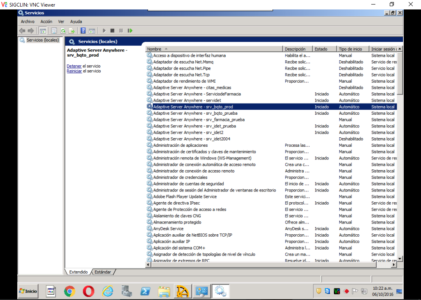Screen dimensions: 421x300
Task: Click the vertical scrollbar up arrow
Action: pyautogui.click(x=400, y=49)
